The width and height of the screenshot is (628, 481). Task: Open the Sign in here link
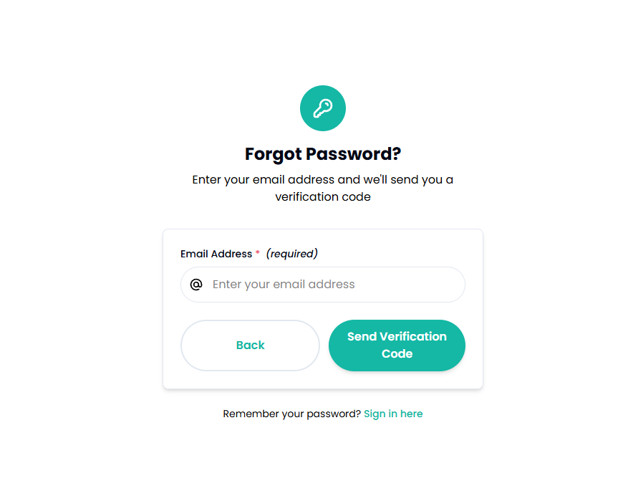click(x=393, y=414)
